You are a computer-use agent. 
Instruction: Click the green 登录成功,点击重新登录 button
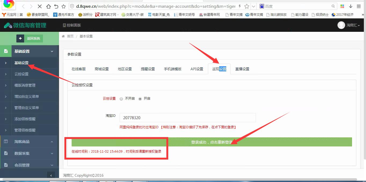[211, 142]
